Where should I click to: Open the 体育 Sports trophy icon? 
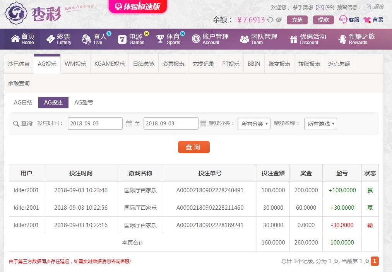coord(160,39)
